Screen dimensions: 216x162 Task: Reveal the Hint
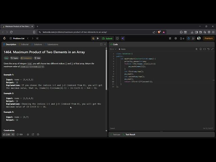point(37,58)
